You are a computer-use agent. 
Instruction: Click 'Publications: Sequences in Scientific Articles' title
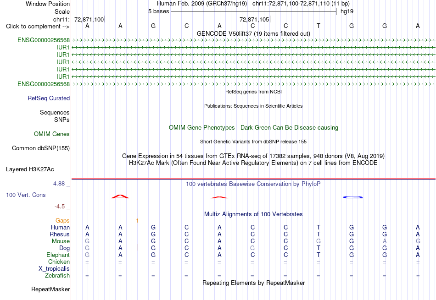(x=253, y=106)
